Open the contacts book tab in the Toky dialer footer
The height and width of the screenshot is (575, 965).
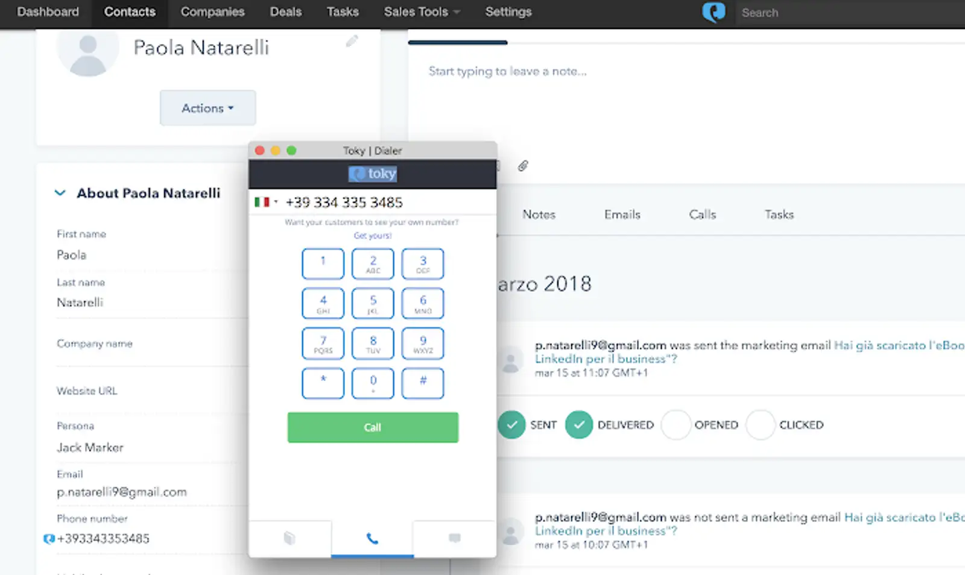click(289, 538)
